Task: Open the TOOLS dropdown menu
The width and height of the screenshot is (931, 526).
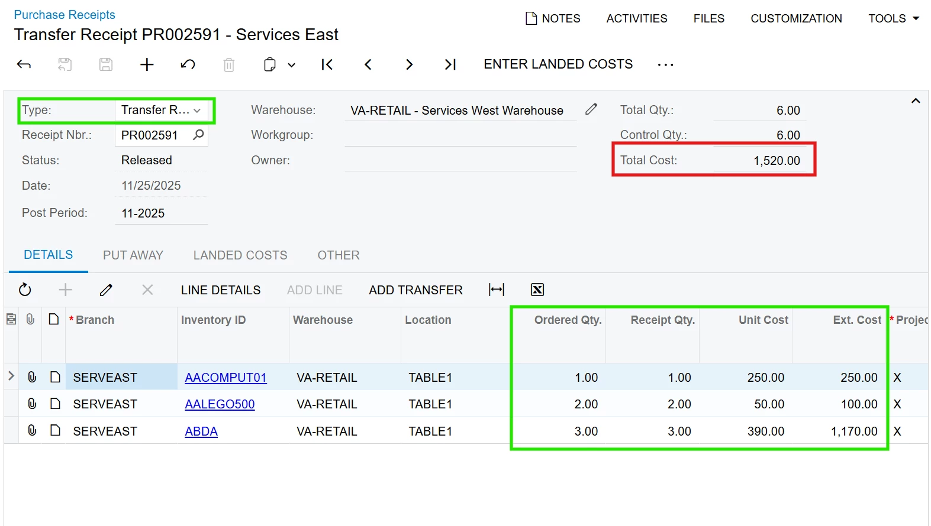Action: 894,18
